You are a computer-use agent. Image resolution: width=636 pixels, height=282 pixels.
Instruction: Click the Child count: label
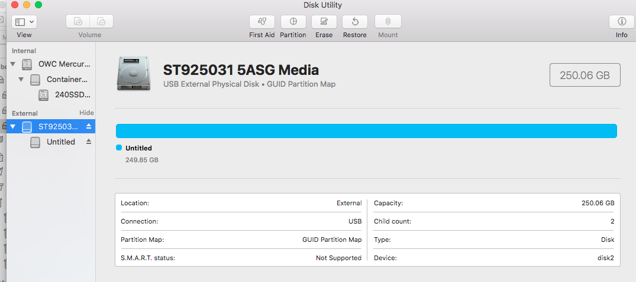click(393, 221)
